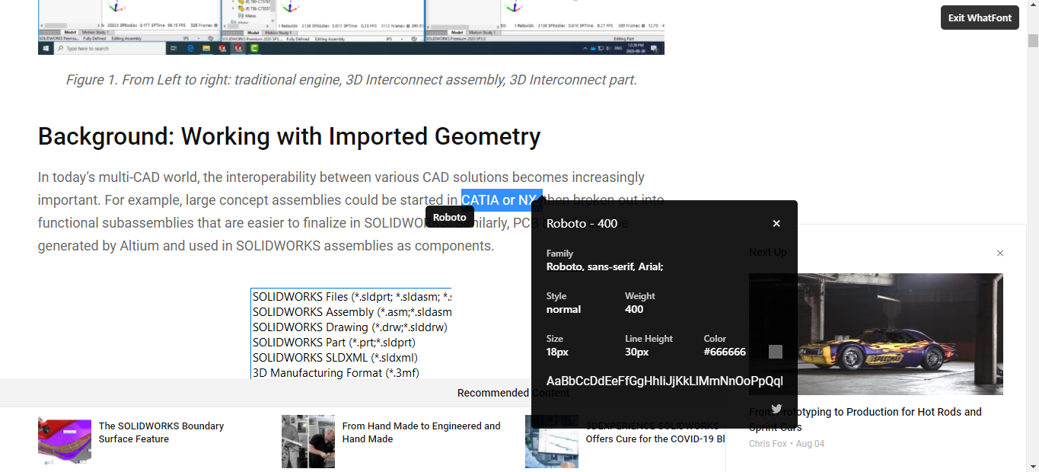The height and width of the screenshot is (472, 1039).
Task: Select 'SOLIDWORKS Files (*.sldprt; *.sldasm' list entry
Action: (352, 297)
